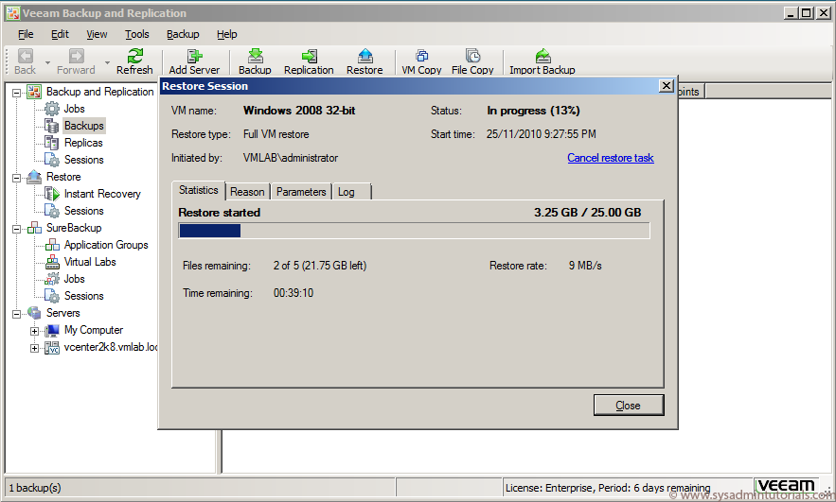This screenshot has height=502, width=836.
Task: Click the Veeam title bar application icon
Action: 13,13
